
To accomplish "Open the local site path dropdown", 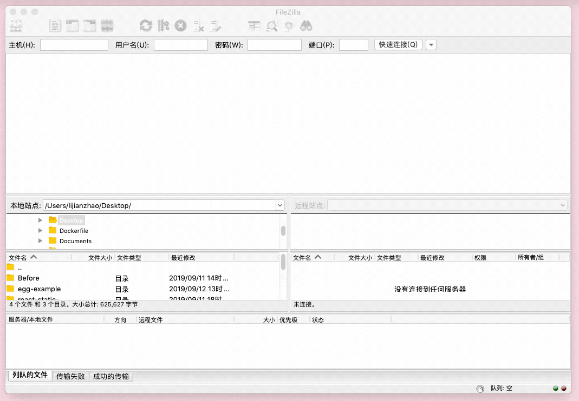I will tap(280, 205).
